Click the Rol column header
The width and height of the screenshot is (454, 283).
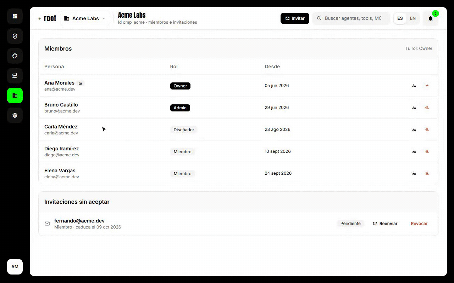(x=174, y=67)
